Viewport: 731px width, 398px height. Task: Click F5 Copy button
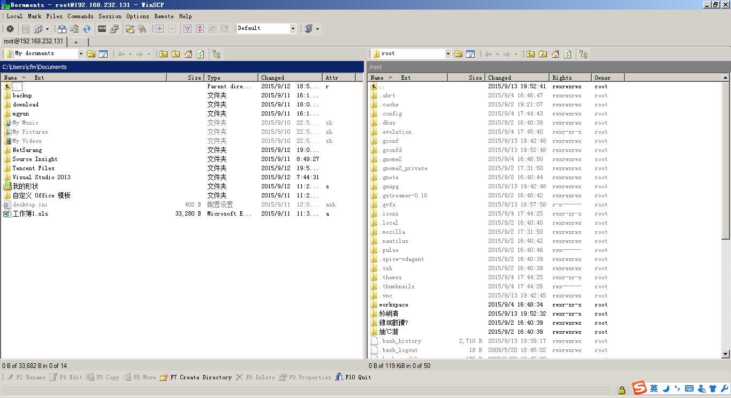point(103,377)
